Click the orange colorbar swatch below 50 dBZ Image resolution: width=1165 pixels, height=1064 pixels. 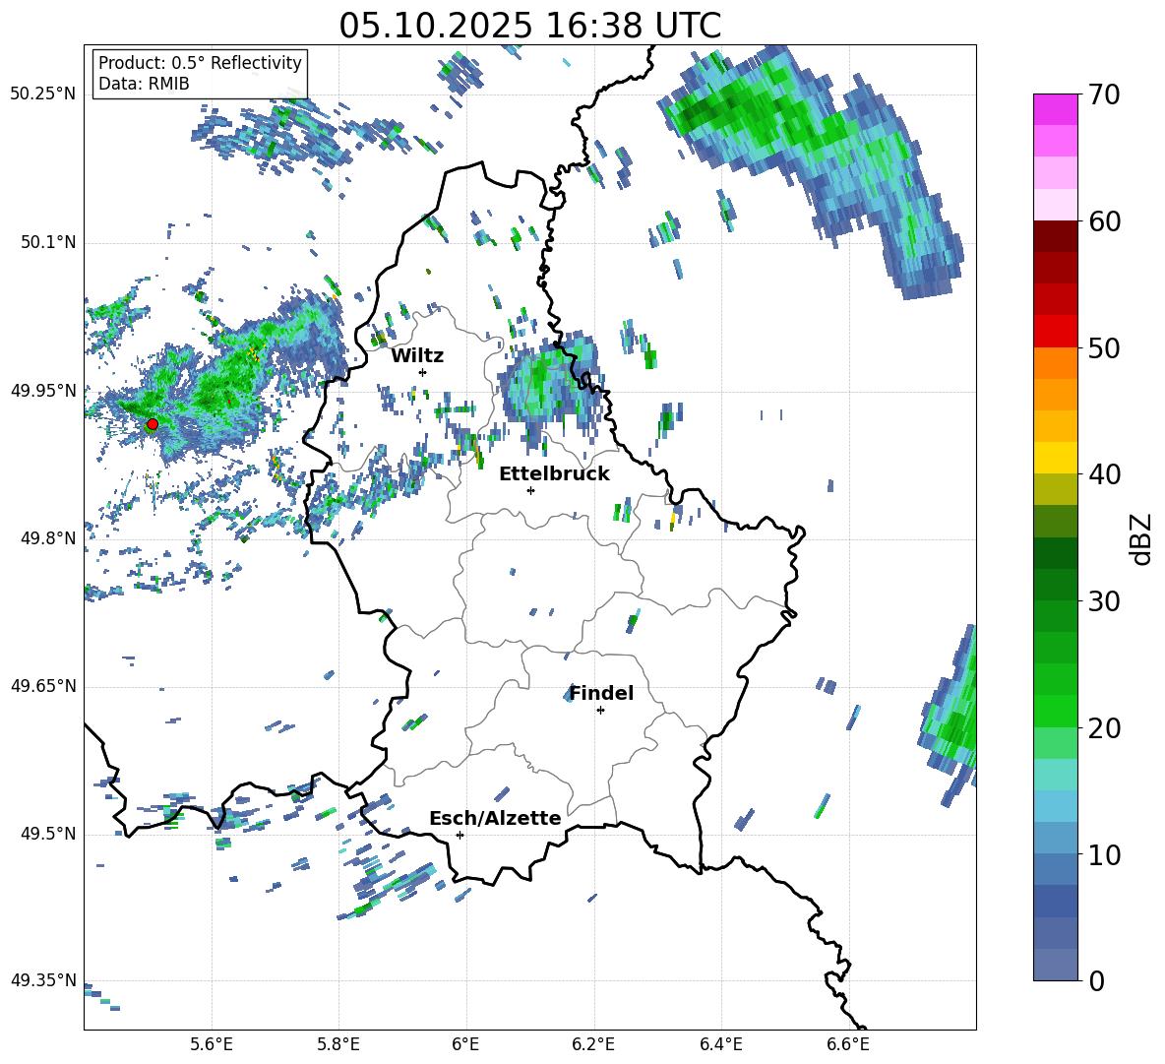[1055, 363]
